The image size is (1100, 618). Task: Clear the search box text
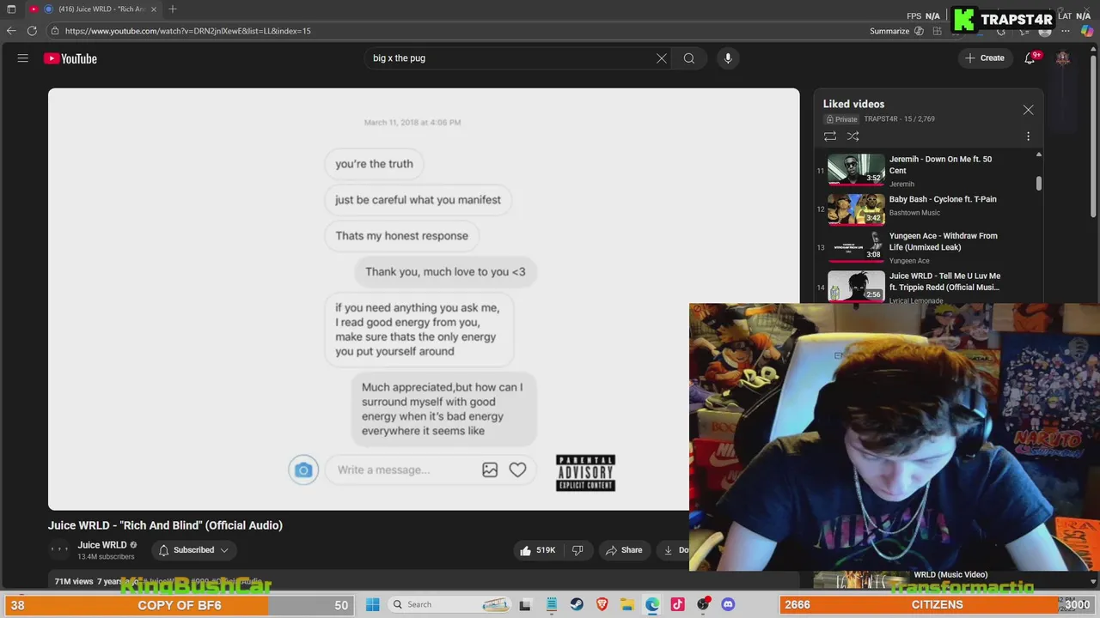(x=661, y=58)
